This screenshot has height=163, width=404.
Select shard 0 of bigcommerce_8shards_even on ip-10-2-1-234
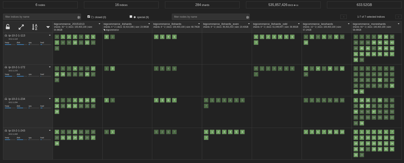[206, 100]
